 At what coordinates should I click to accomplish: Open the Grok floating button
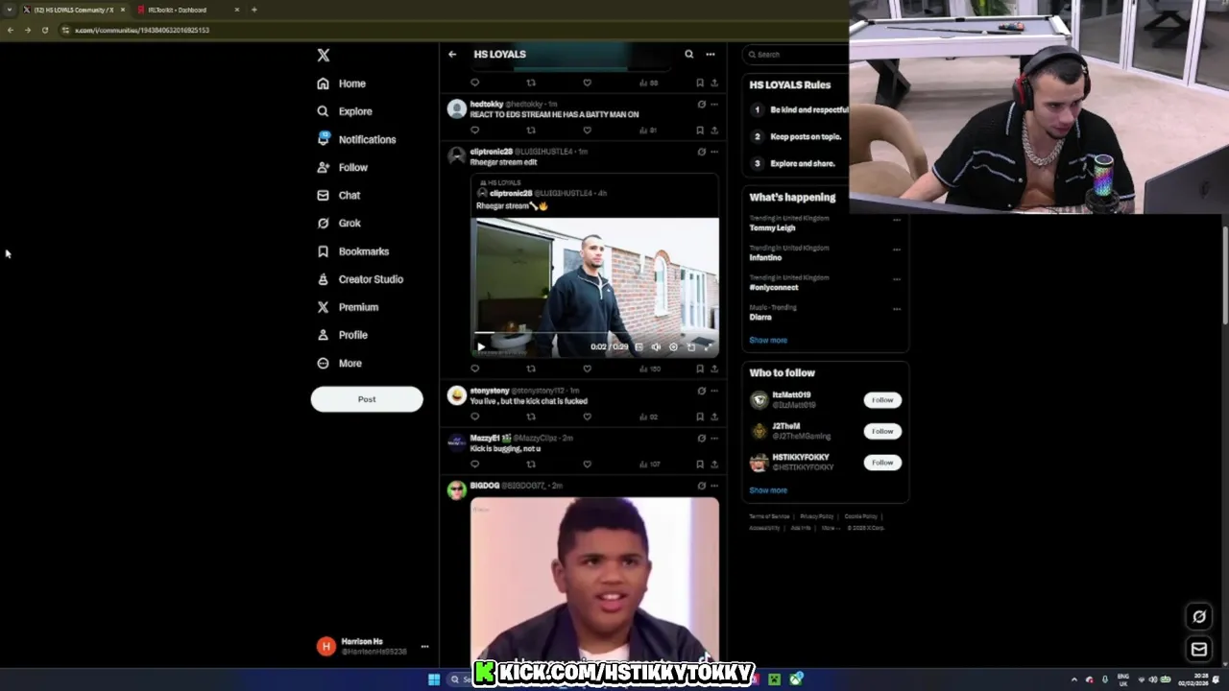click(1199, 617)
